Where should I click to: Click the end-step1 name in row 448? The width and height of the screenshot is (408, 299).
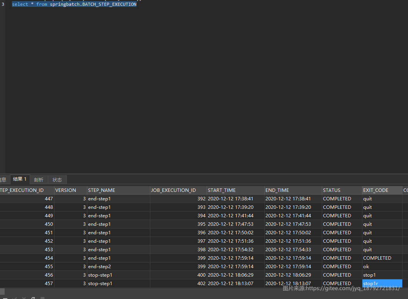point(118,207)
